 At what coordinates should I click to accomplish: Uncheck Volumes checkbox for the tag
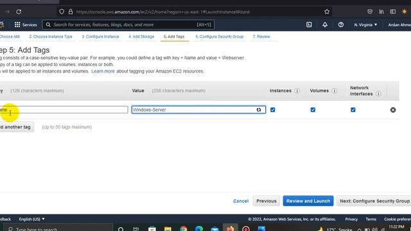click(x=313, y=110)
